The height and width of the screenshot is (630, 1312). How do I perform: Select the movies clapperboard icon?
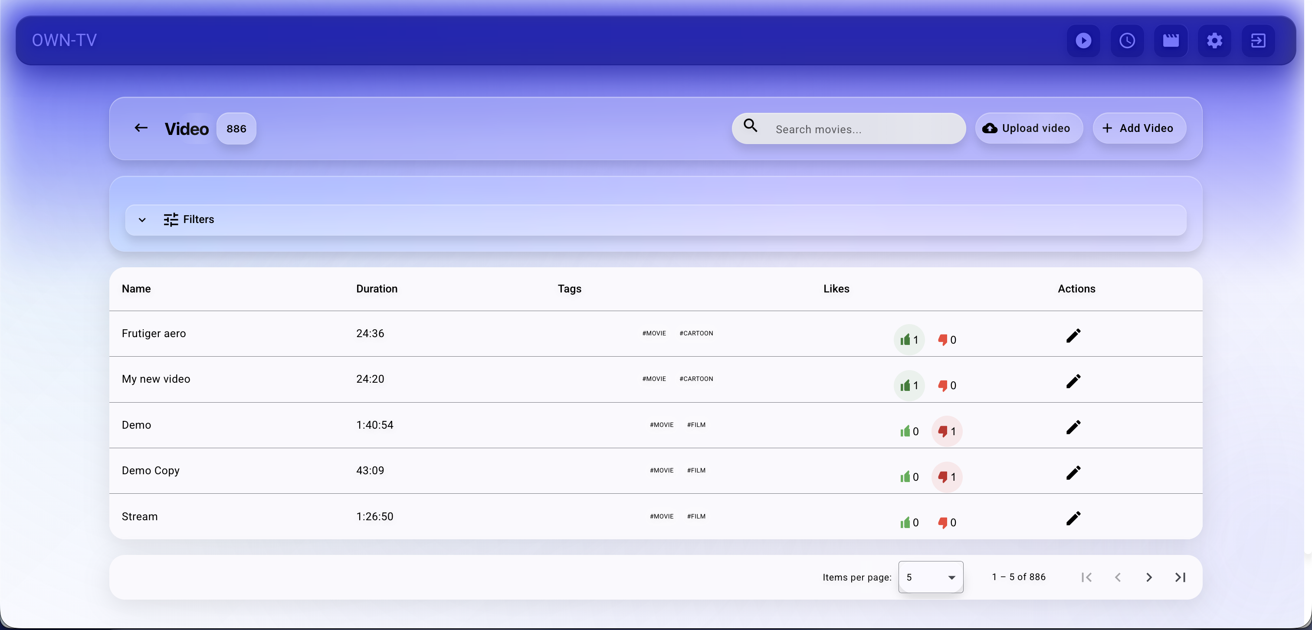coord(1171,41)
